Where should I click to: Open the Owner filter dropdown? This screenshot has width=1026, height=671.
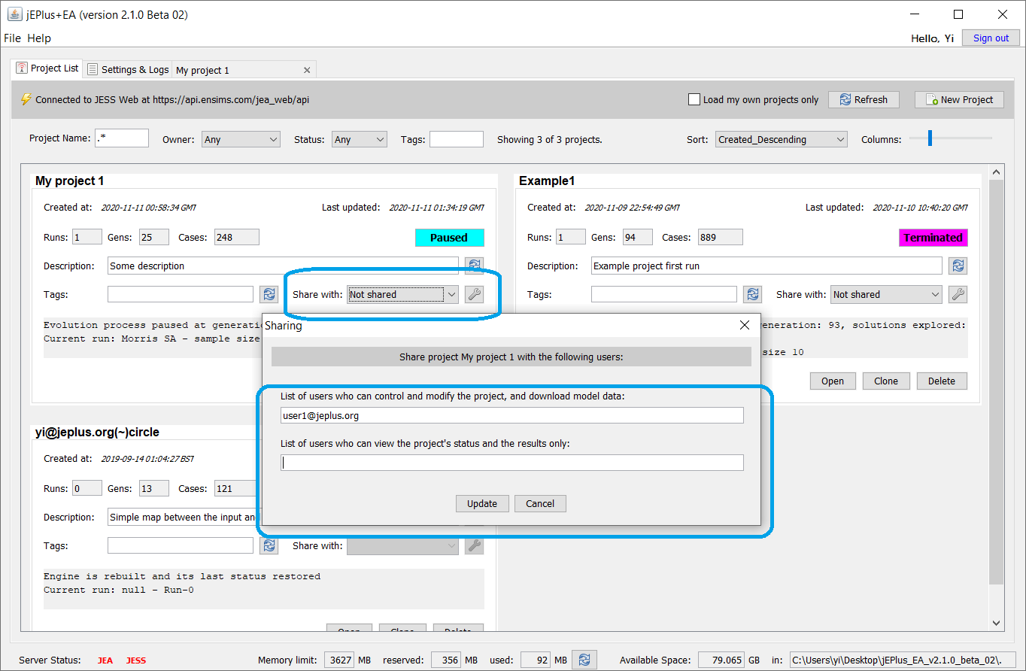pyautogui.click(x=241, y=139)
